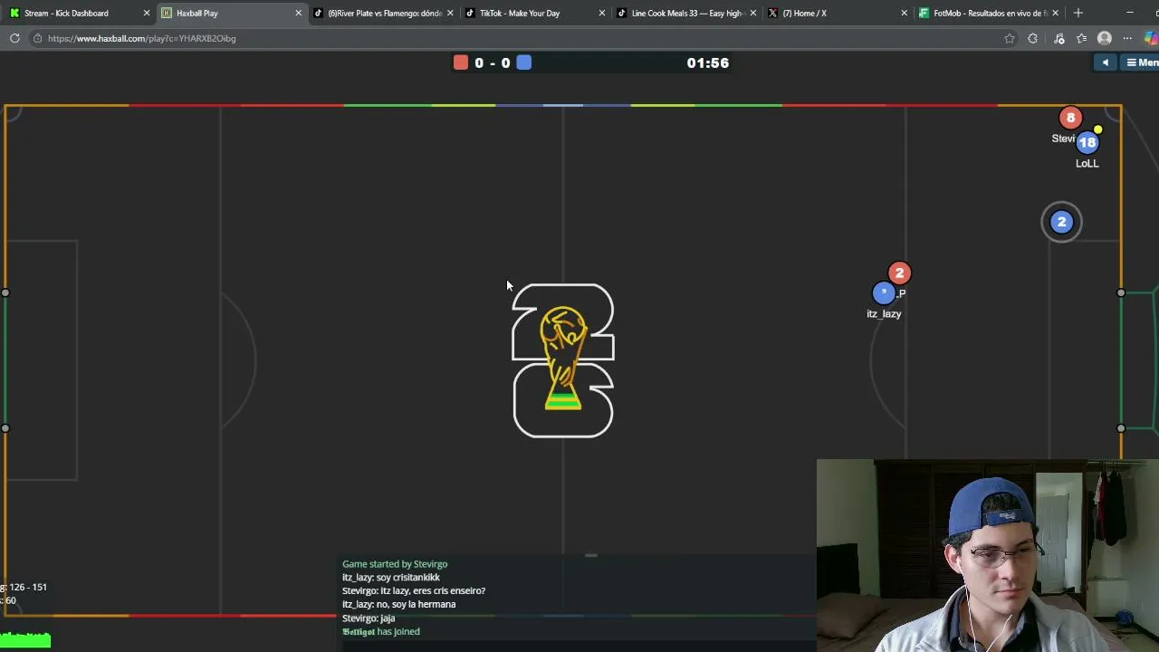The width and height of the screenshot is (1159, 652).
Task: Switch to the Stream - Kick Dashboard tab
Action: [x=76, y=13]
